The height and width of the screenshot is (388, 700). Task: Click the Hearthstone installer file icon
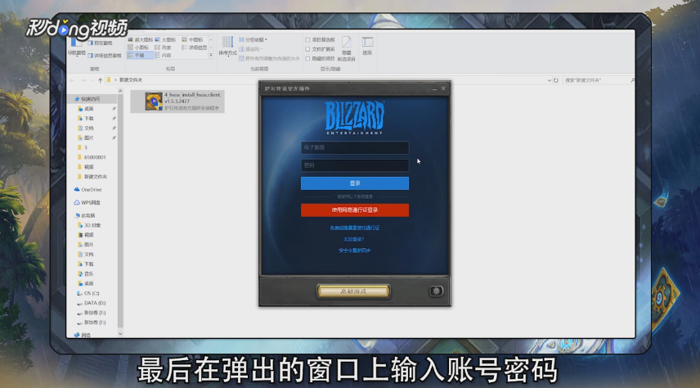pyautogui.click(x=154, y=102)
